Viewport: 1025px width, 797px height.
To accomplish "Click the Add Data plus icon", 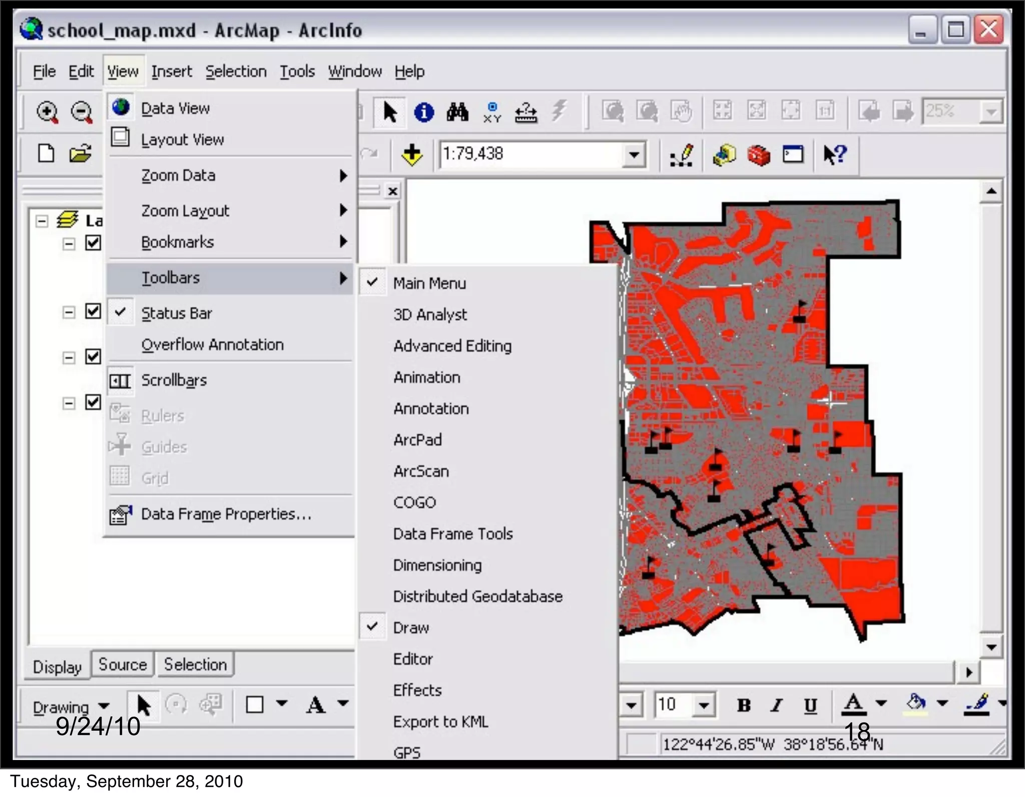I will click(x=412, y=155).
